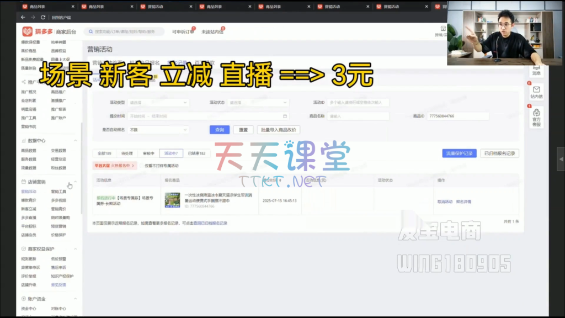The image size is (565, 318).
Task: Click the 取消活动 link in the table row
Action: pyautogui.click(x=445, y=202)
